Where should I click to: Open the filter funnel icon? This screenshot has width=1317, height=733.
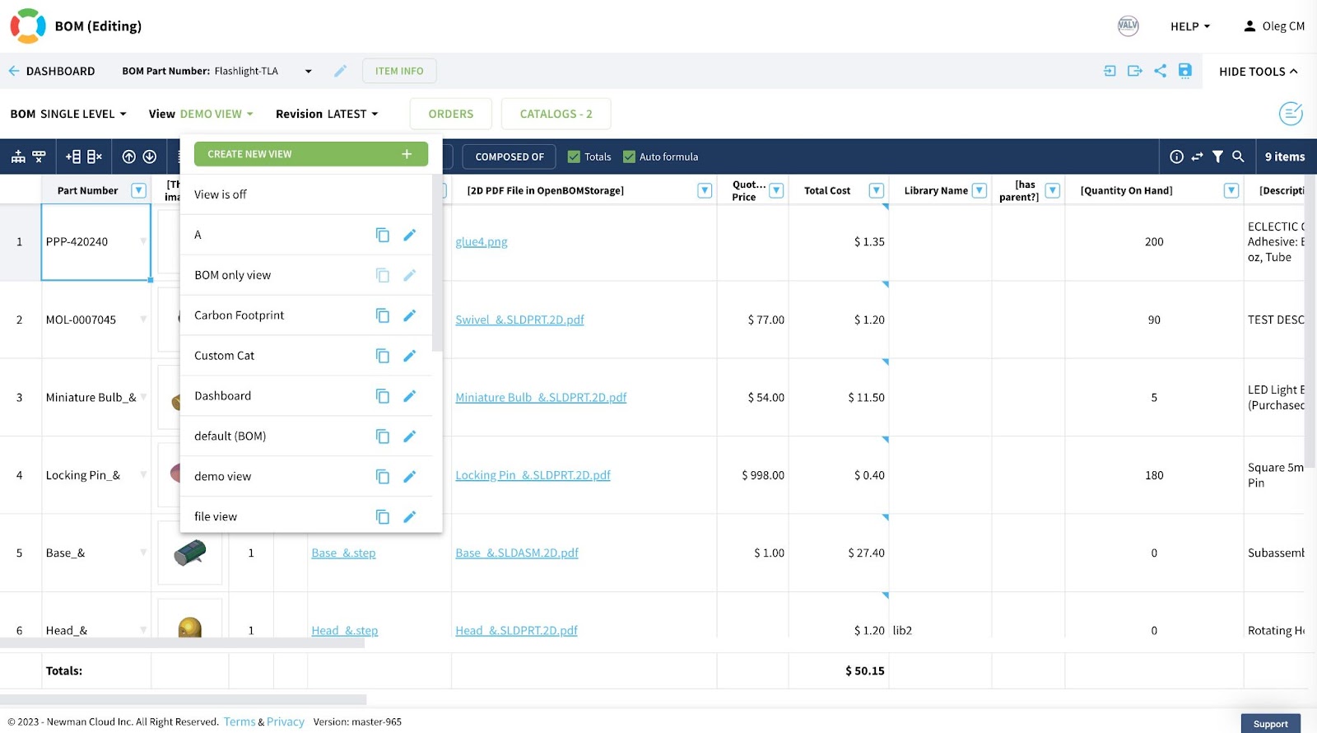(x=1217, y=156)
